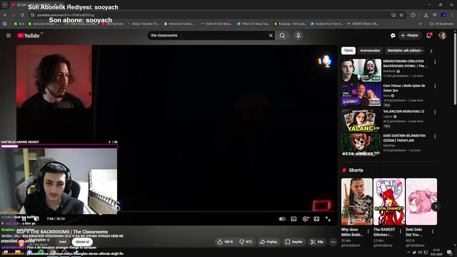Open the YouTube hamburger guide menu
Screen dimensions: 457x257
(9, 35)
